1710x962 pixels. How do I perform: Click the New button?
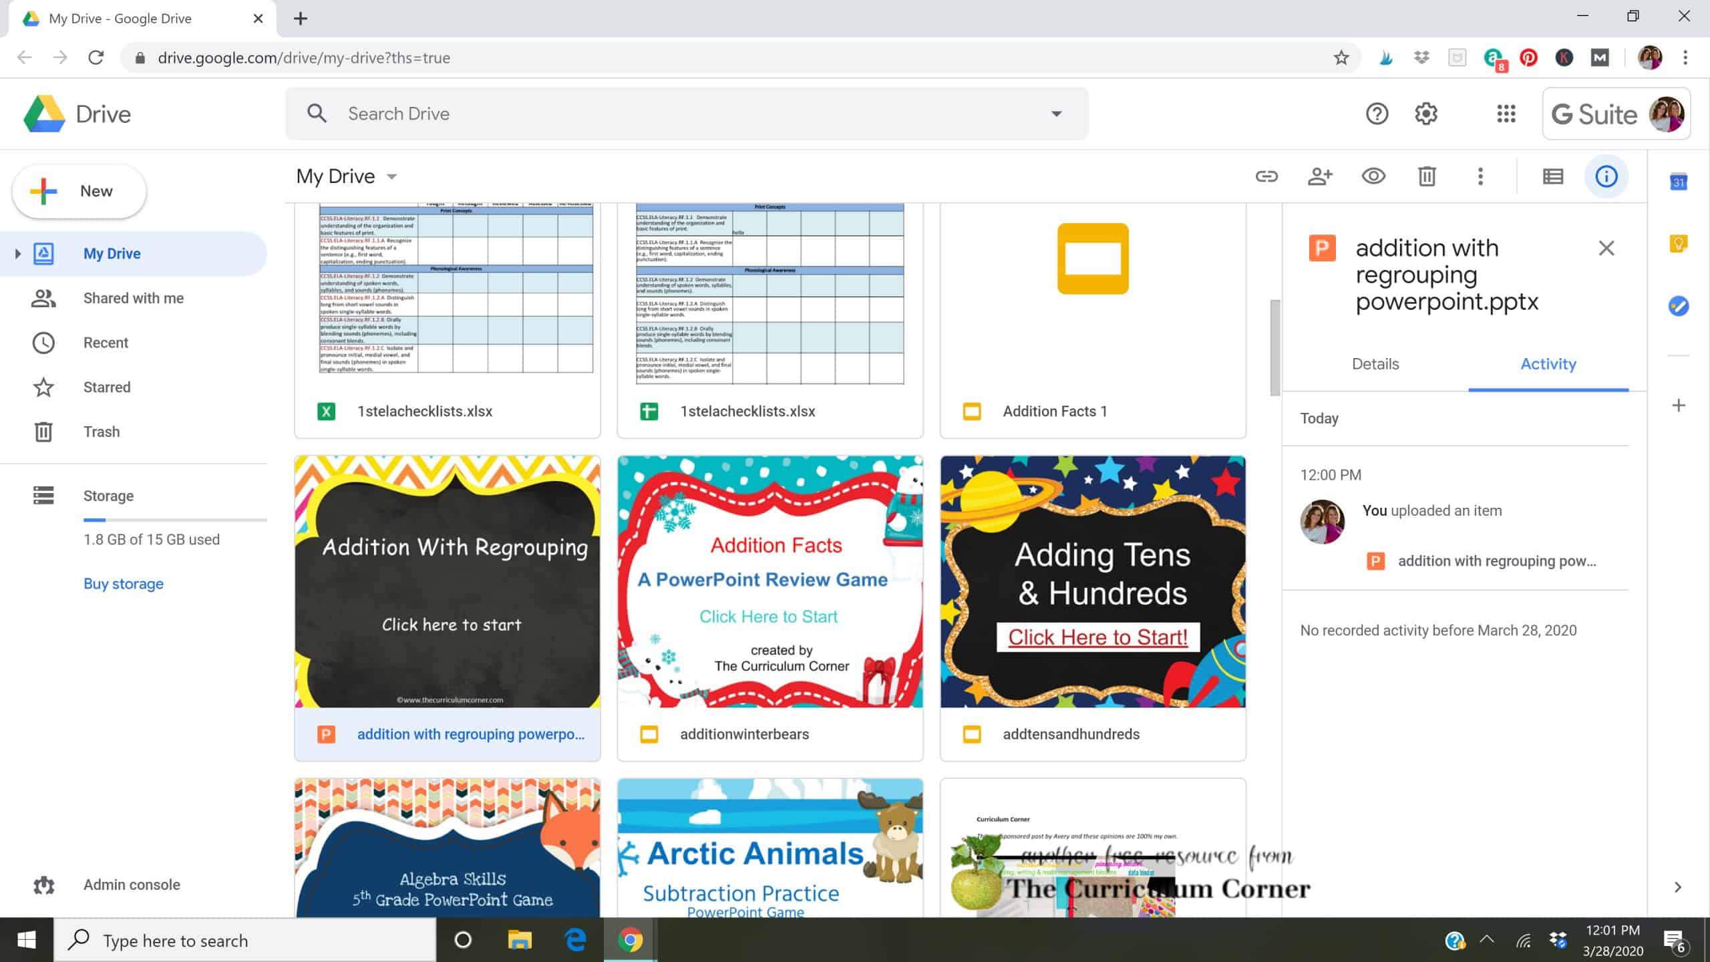(79, 192)
